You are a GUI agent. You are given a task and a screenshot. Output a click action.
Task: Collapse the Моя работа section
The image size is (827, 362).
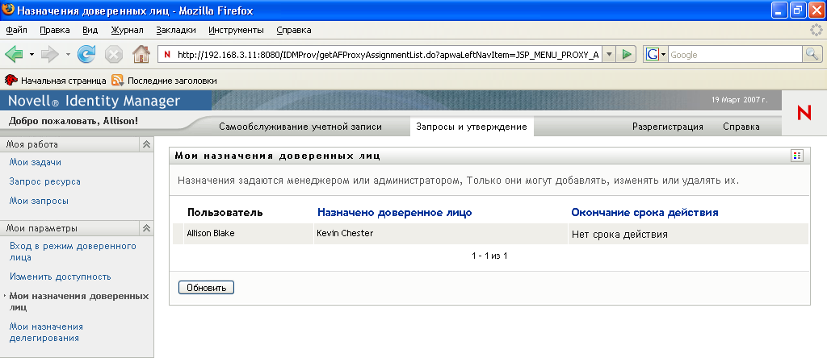click(x=146, y=144)
